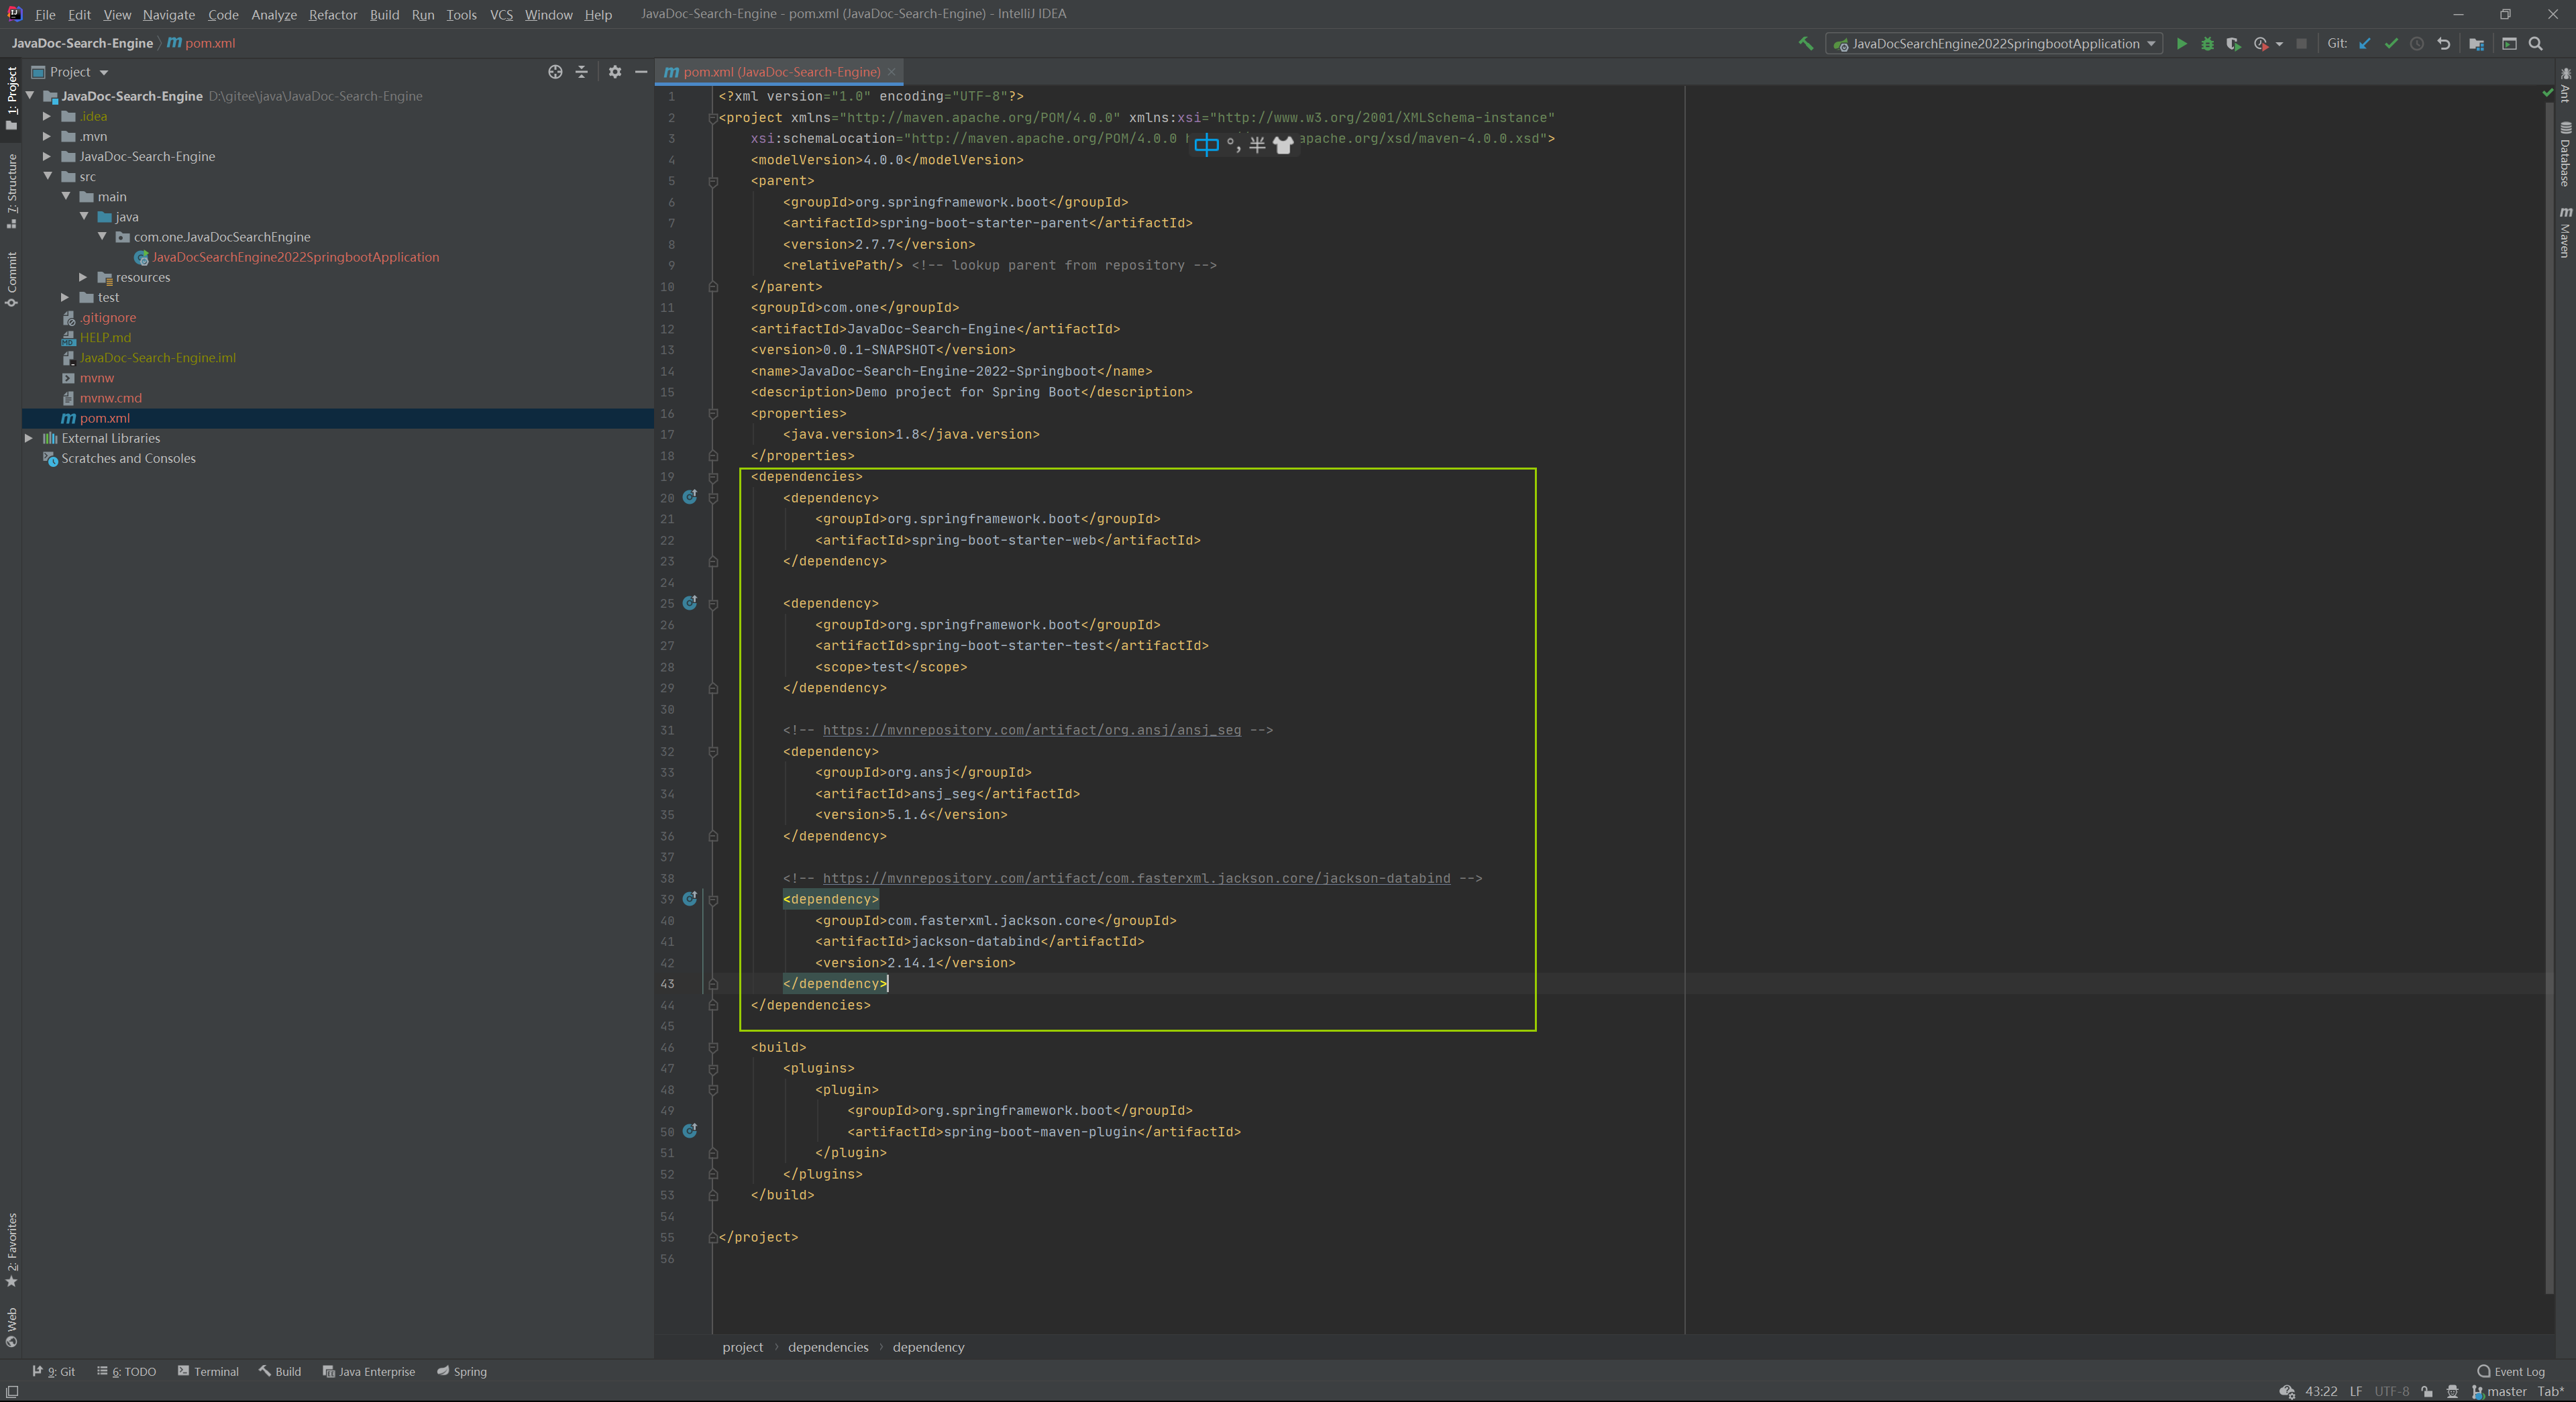Follow the ansj_seg mvnrepository link

1031,730
